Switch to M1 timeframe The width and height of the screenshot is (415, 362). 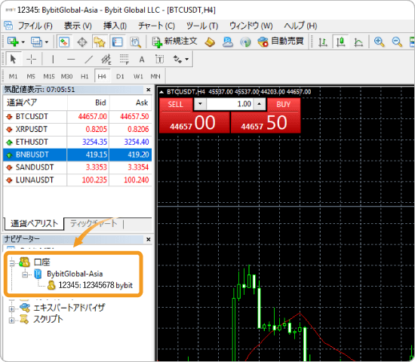(x=13, y=76)
